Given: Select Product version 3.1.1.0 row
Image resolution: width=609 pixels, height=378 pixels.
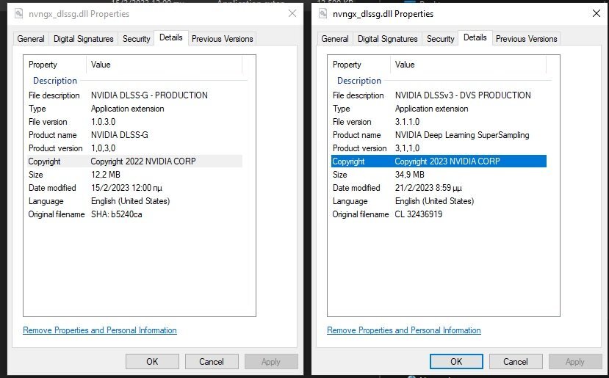Looking at the screenshot, I should (439, 148).
